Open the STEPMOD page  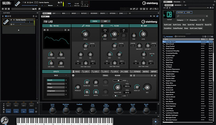[x=135, y=72]
